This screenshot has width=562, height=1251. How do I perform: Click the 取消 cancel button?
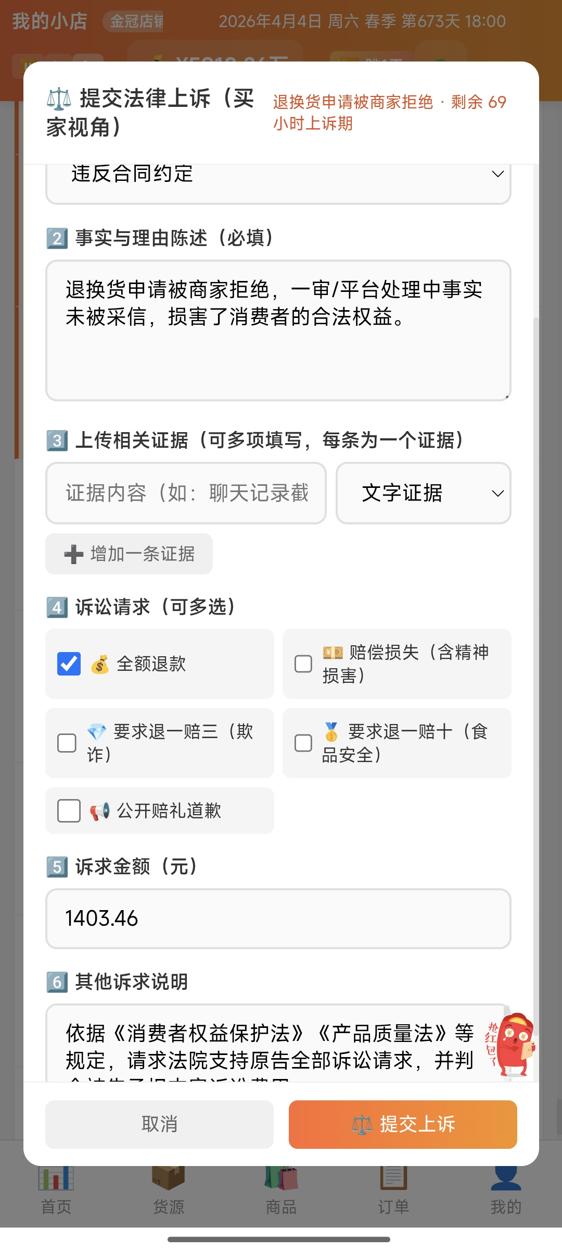159,1124
